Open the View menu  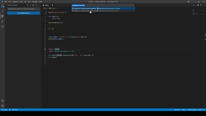pyautogui.click(x=21, y=2)
